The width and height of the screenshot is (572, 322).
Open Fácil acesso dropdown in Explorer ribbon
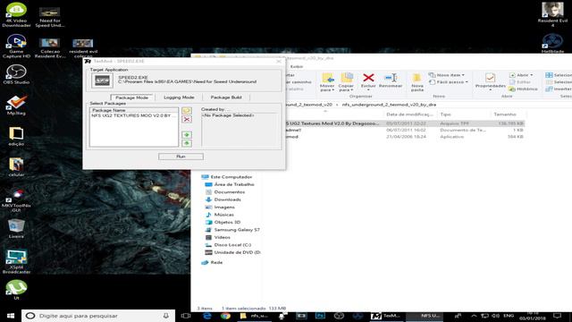[449, 82]
